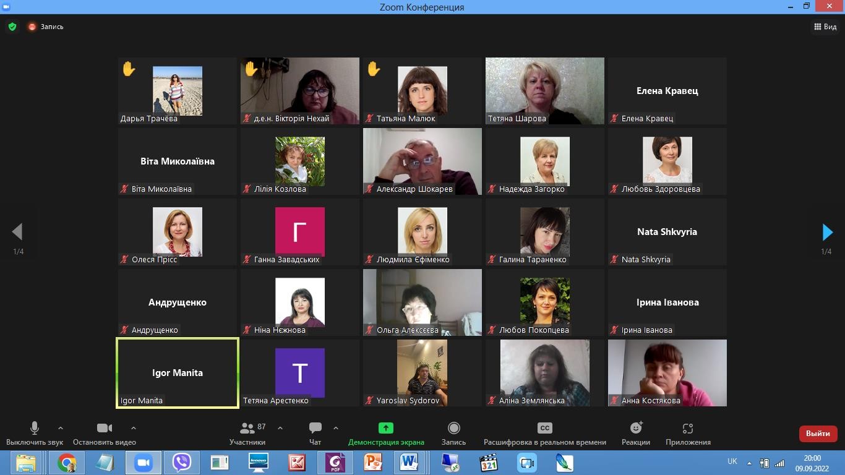Screen dimensions: 845x475
Task: Expand audio options next to Выключить звук
Action: 61,428
